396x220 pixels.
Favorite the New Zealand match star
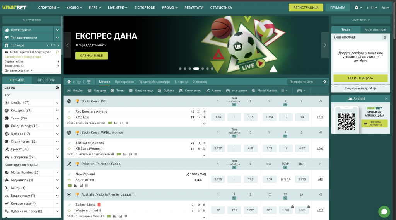[x=69, y=180]
